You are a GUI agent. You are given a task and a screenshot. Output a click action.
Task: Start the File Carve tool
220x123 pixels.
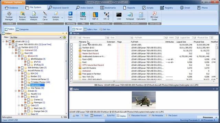45,16
